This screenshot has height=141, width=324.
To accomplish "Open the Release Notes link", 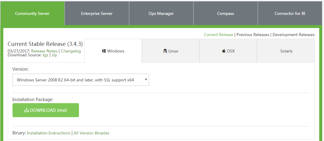I will tap(44, 51).
